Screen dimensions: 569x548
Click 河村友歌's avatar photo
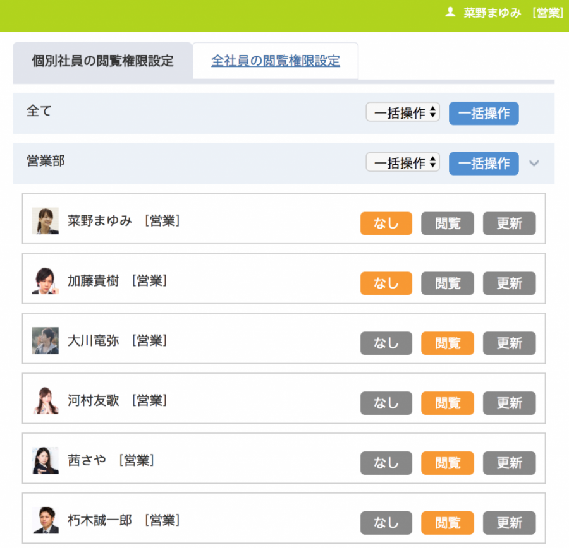[x=45, y=400]
